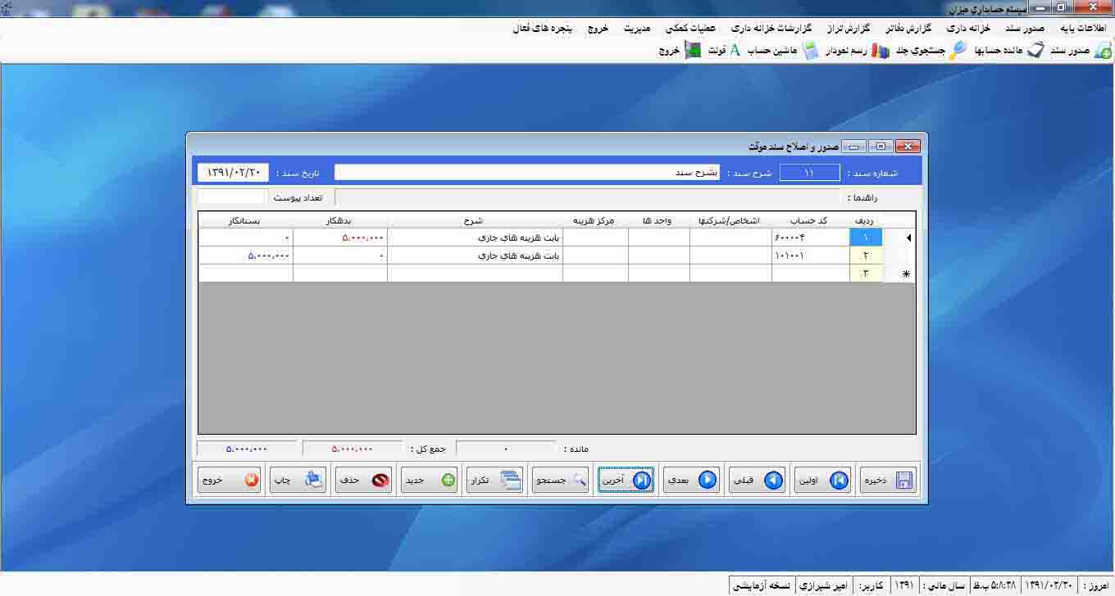Click the صدور سند toolbar icon
The image size is (1115, 596).
(x=1103, y=51)
